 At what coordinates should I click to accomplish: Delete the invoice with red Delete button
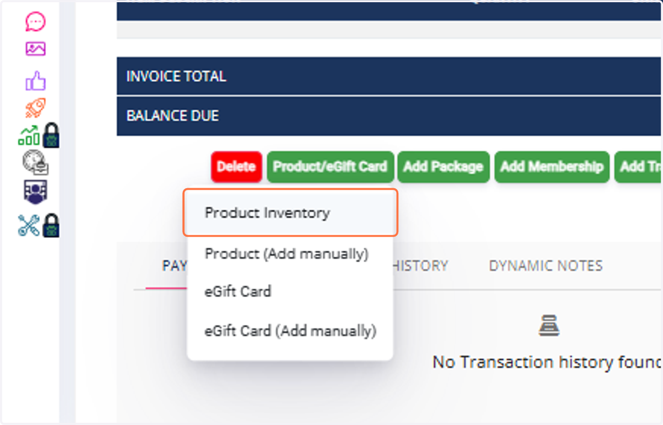(236, 167)
